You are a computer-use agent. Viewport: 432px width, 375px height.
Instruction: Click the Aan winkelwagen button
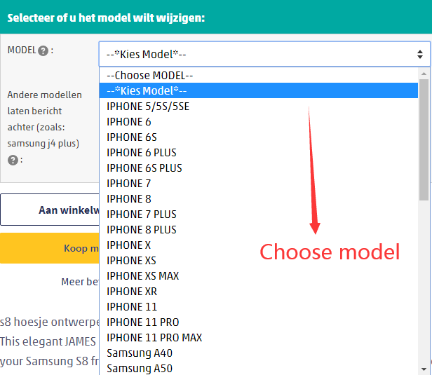50,210
